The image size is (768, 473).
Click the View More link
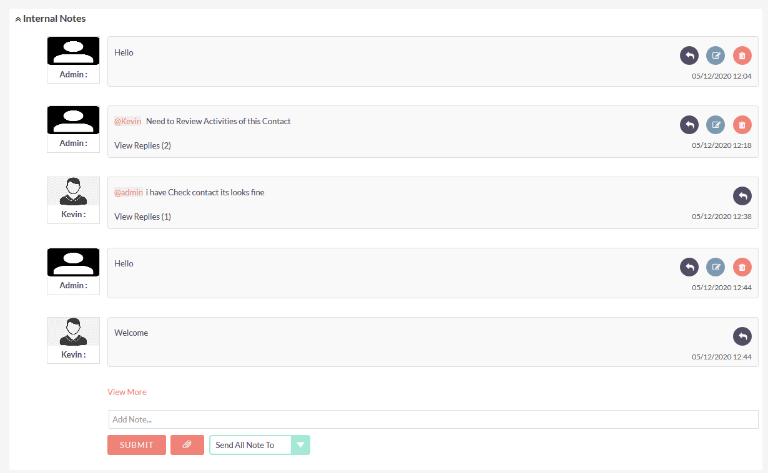127,392
